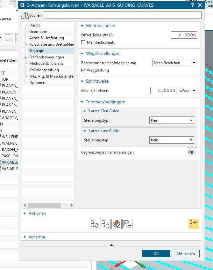213x270 pixels.
Task: Open Steuerungstyp dropdown under Lateral First Guide
Action: [x=172, y=120]
